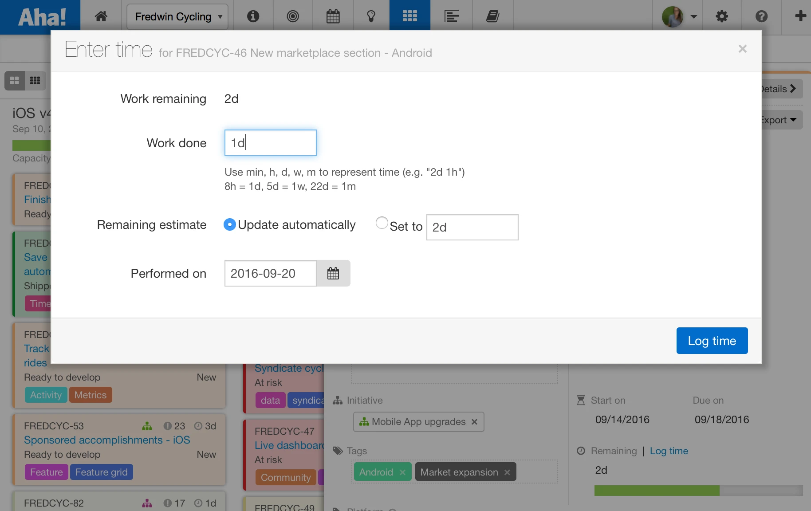Remove the Market expansion tag

507,472
